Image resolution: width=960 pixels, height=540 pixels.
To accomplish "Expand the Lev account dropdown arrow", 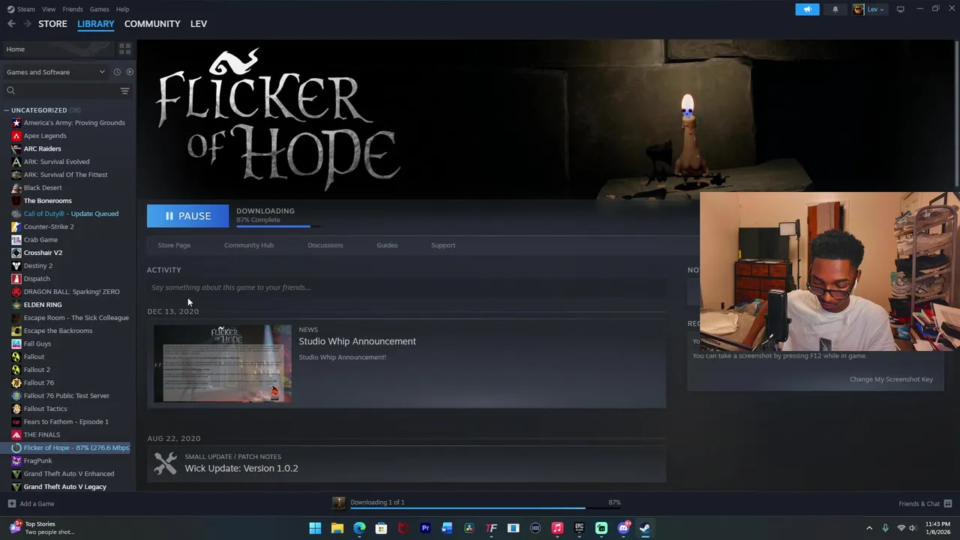I will 881,10.
